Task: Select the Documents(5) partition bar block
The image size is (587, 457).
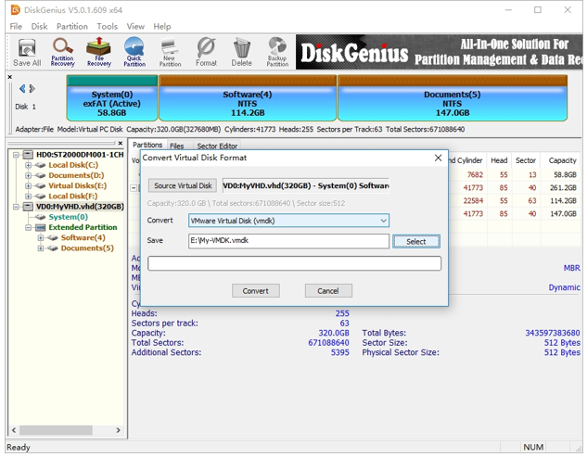Action: click(452, 103)
